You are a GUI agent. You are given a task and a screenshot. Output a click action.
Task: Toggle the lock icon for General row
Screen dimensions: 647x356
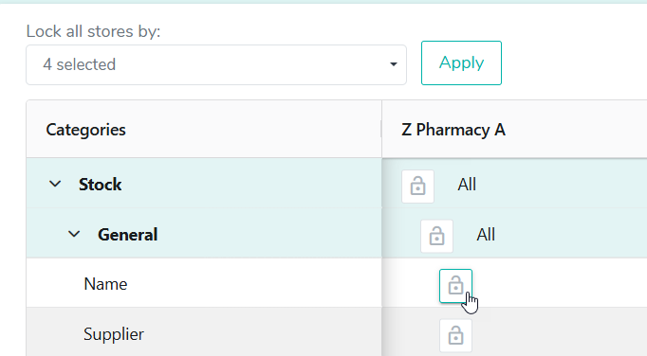(436, 236)
